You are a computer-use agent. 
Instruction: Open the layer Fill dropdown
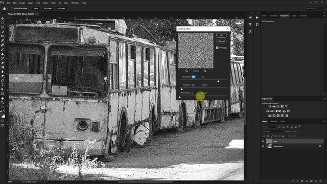click(295, 136)
